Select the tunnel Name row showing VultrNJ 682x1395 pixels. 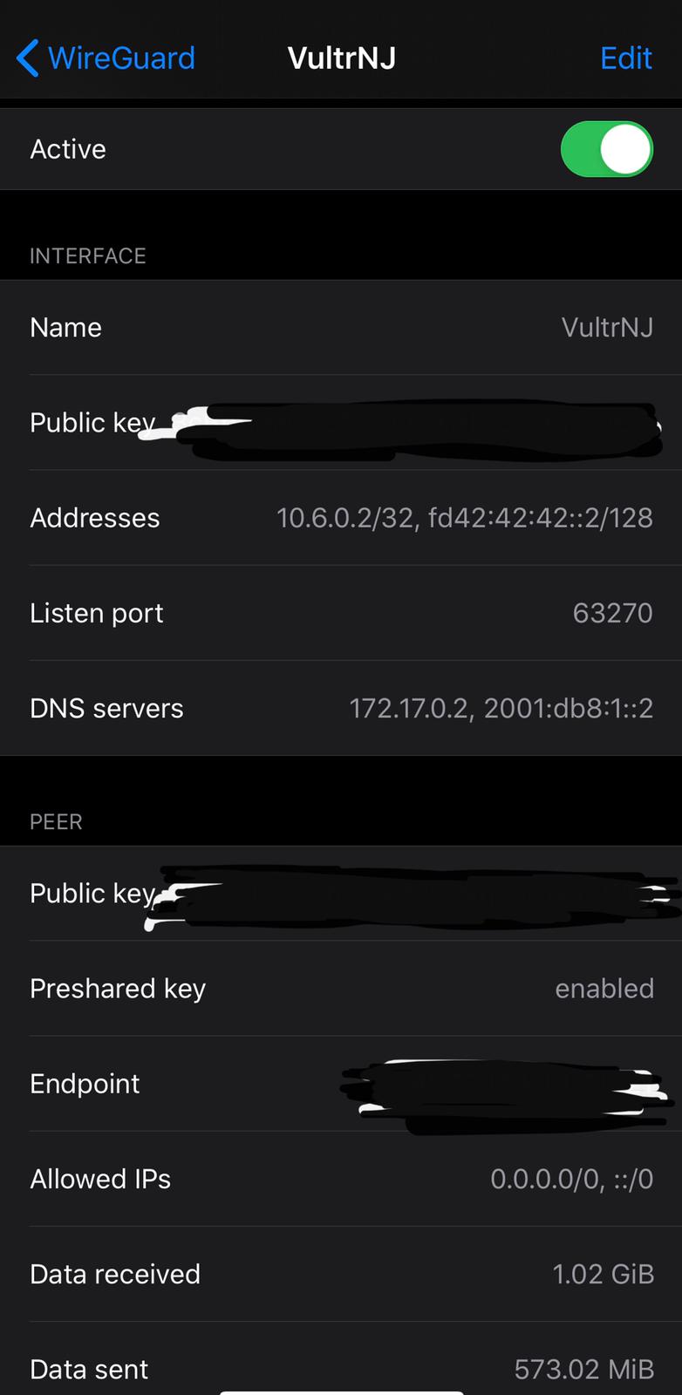[341, 327]
